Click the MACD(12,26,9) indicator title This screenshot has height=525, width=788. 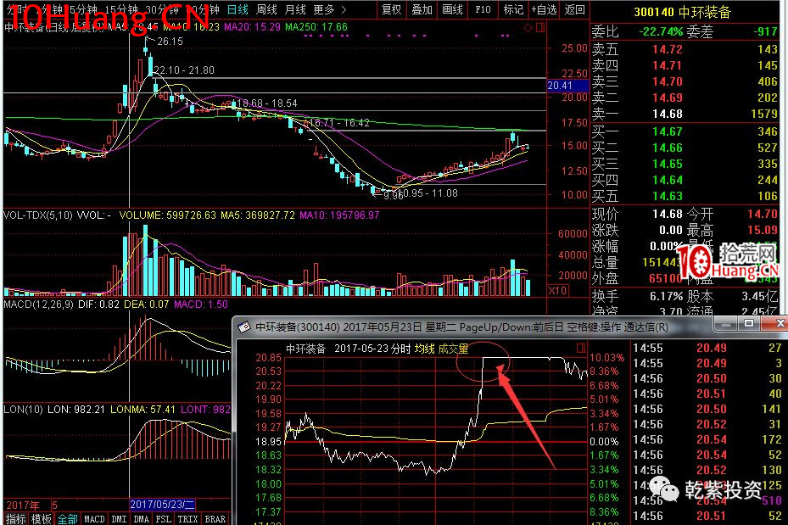pyautogui.click(x=39, y=304)
